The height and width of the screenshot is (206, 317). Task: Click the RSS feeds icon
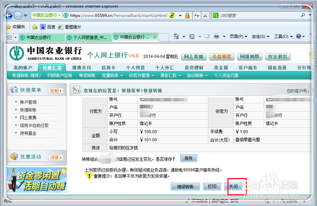[x=192, y=36]
